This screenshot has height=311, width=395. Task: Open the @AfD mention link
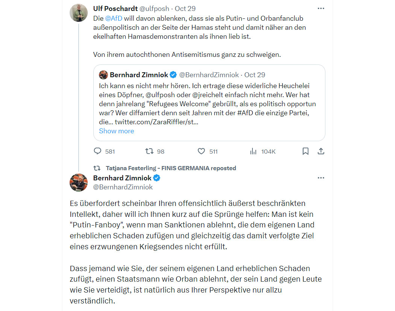pos(114,18)
